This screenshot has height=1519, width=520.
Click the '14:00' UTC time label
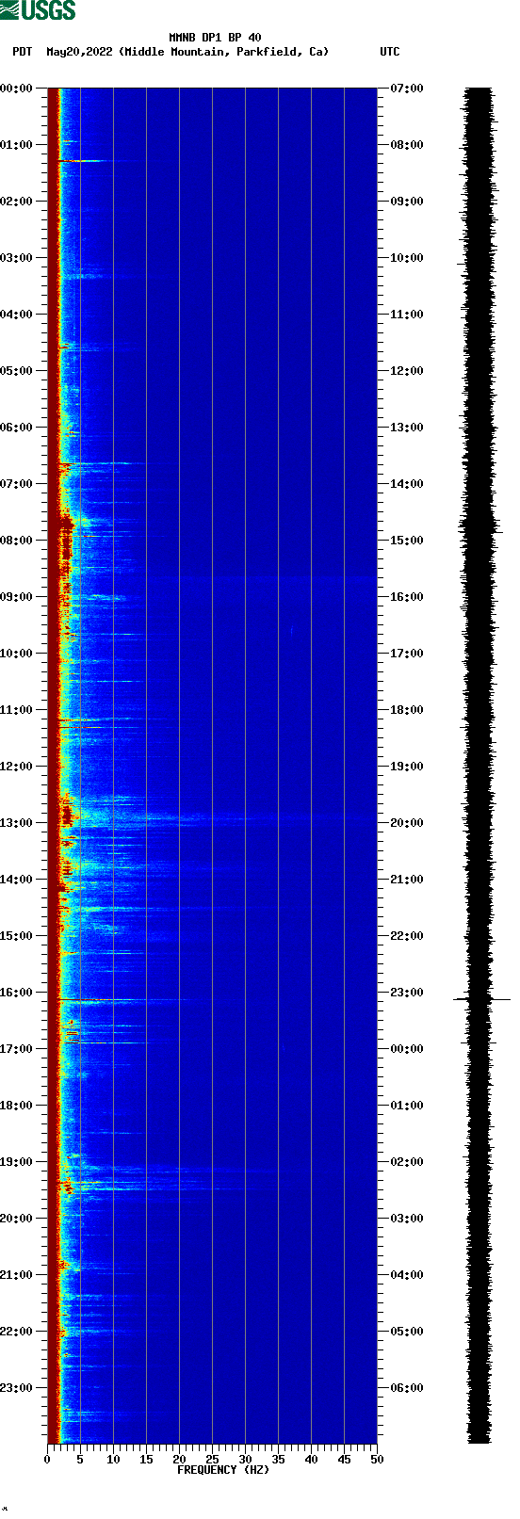click(407, 484)
